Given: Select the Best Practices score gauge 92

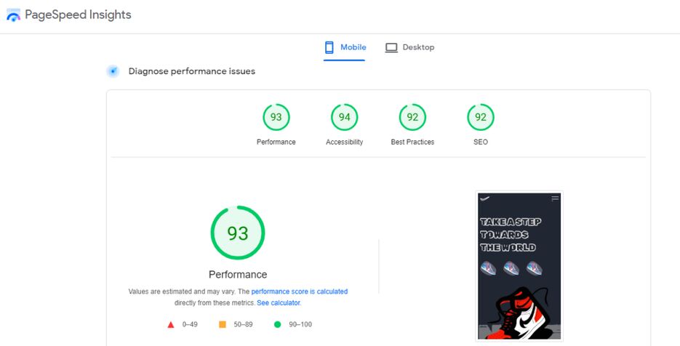Looking at the screenshot, I should [412, 118].
